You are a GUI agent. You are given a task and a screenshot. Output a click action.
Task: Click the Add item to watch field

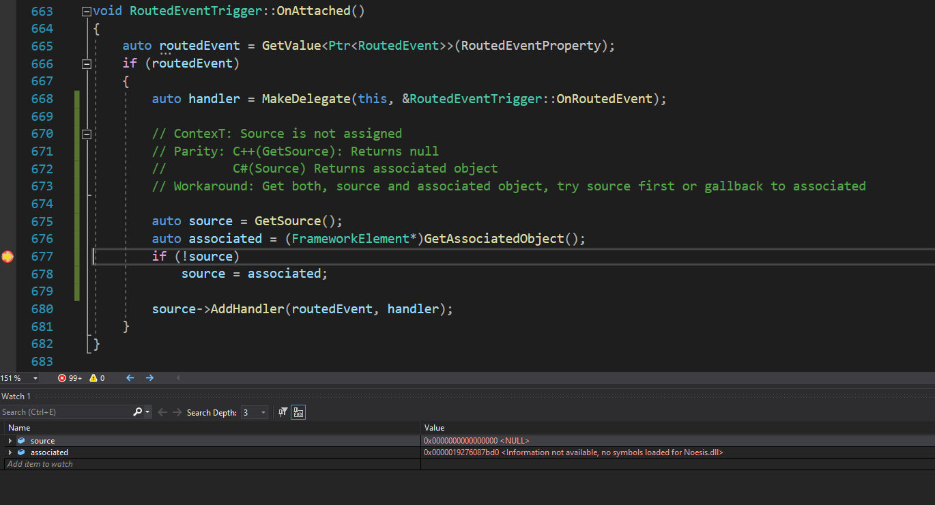[212, 464]
